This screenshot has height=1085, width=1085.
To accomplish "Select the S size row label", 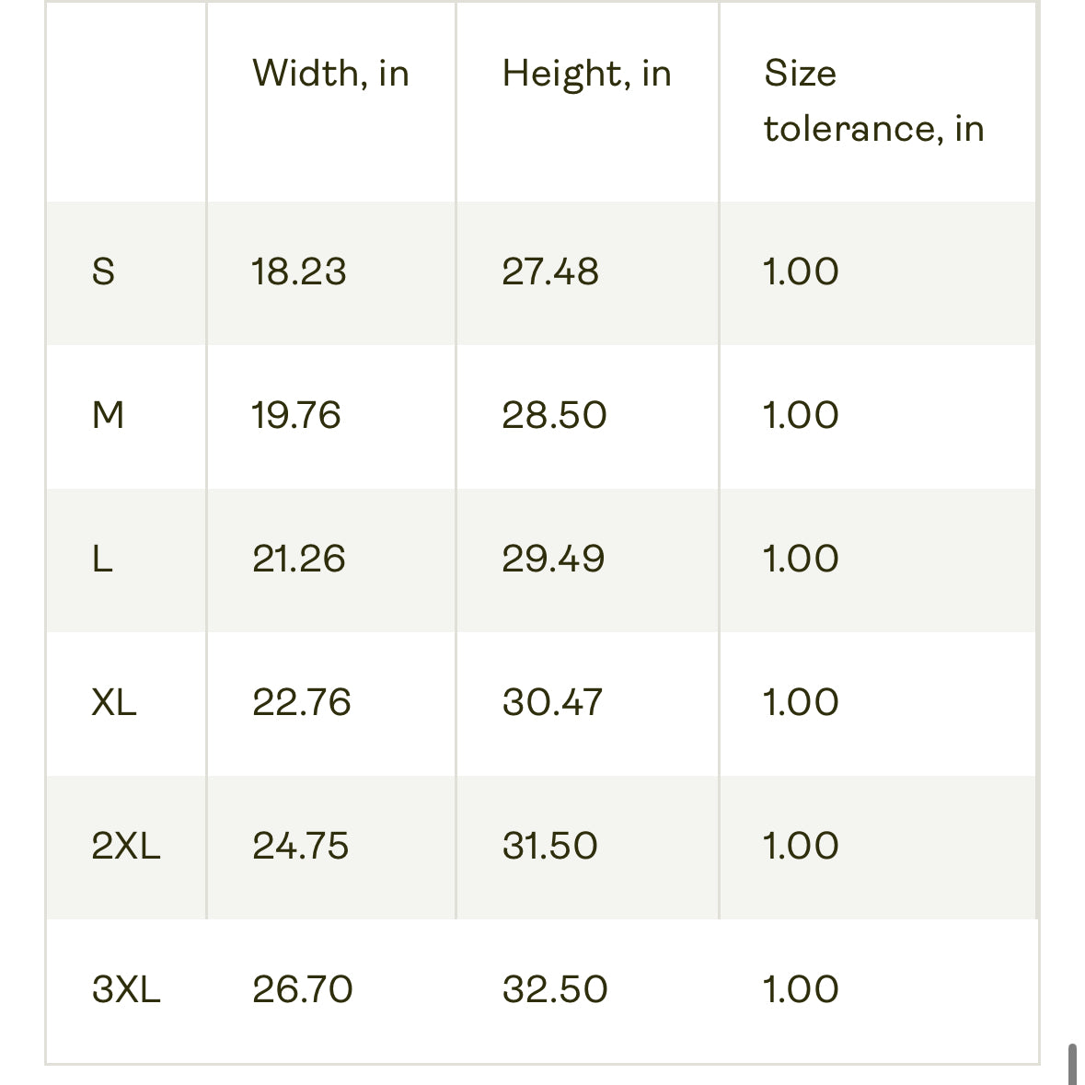I will [x=104, y=271].
